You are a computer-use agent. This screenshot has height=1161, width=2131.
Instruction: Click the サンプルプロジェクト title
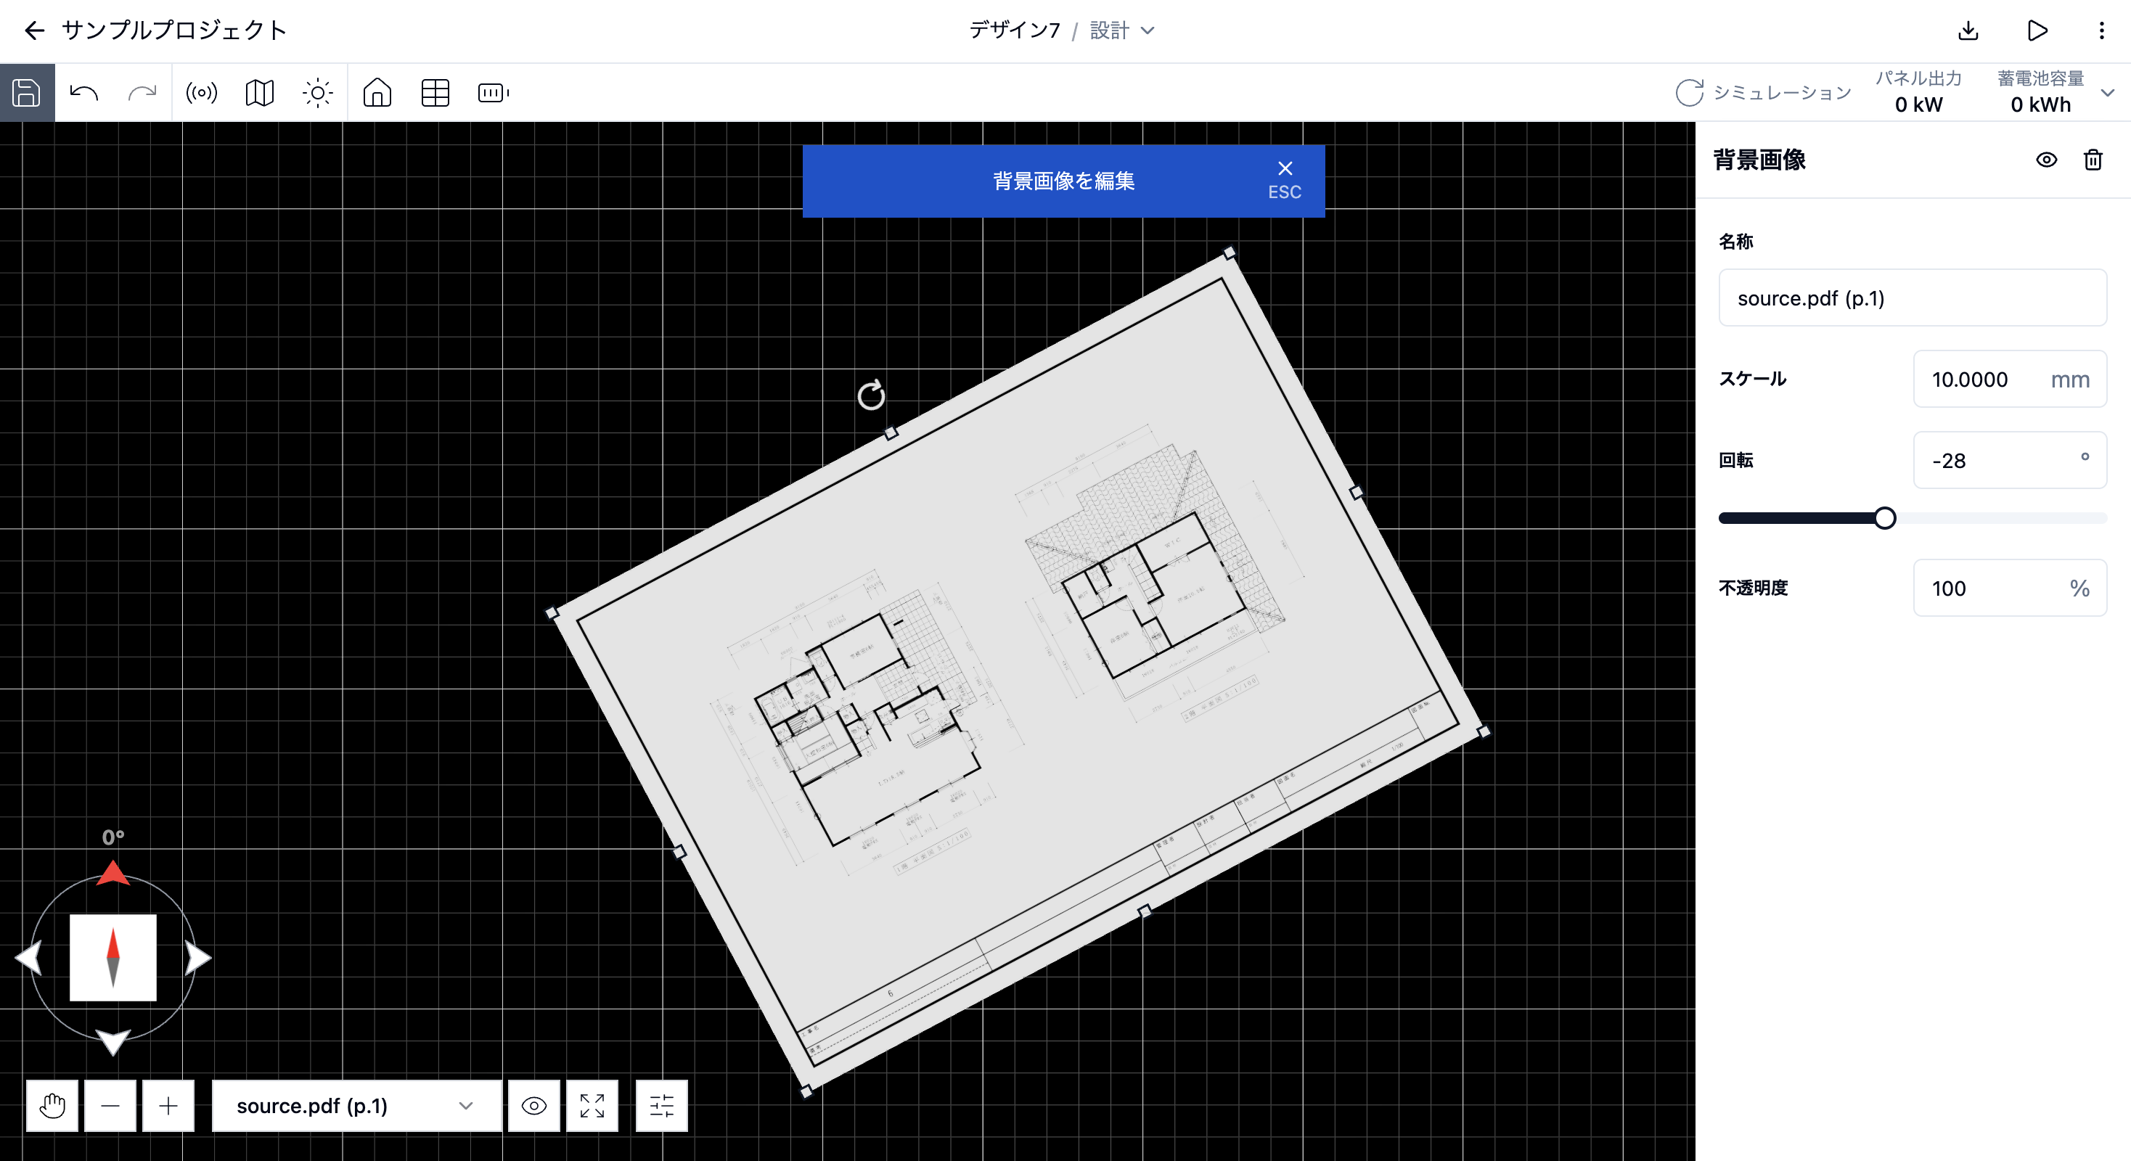[x=173, y=30]
